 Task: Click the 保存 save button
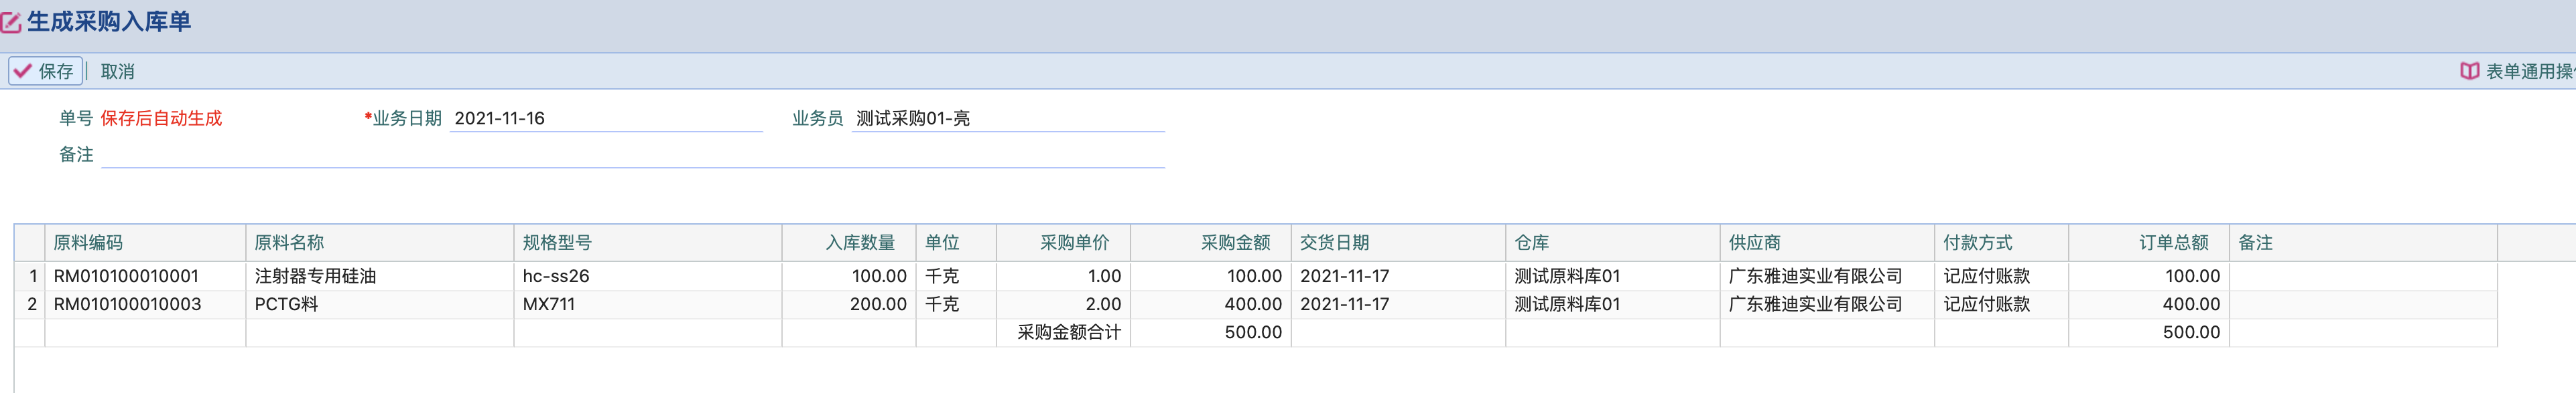45,71
